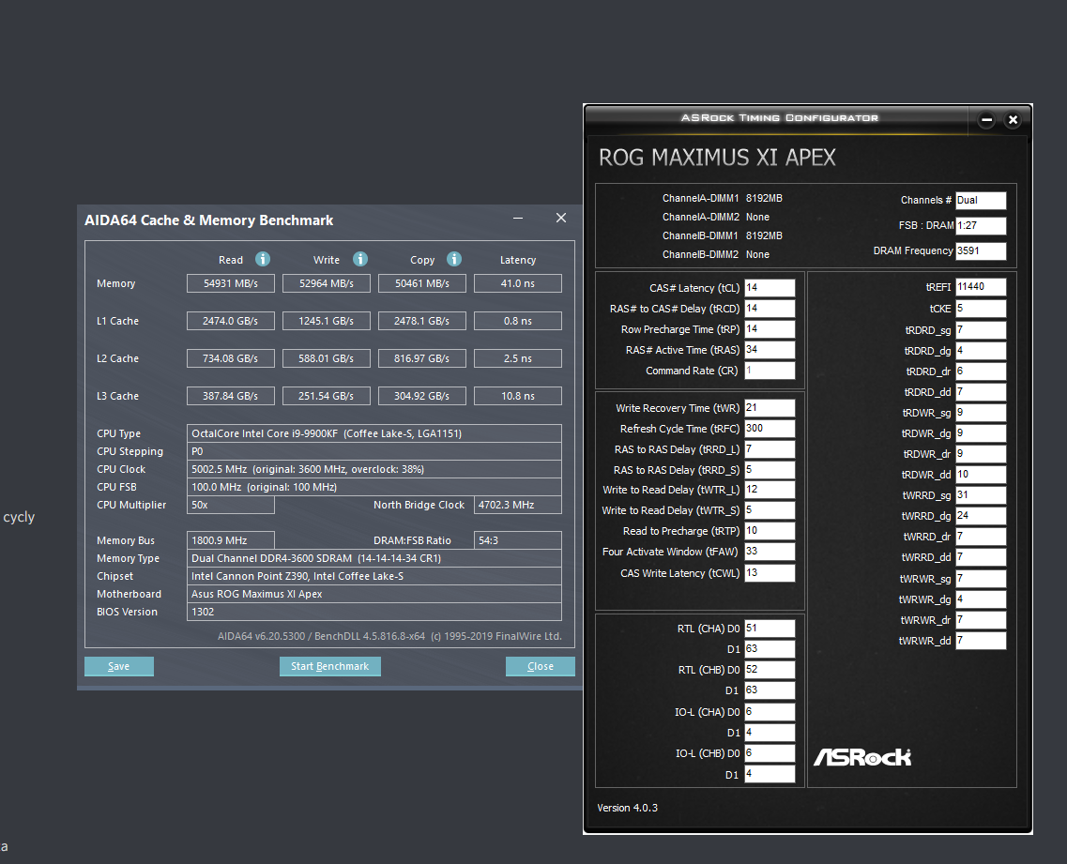Click the ROG MAXIMUS XI APEX title
This screenshot has width=1067, height=864.
pos(717,158)
